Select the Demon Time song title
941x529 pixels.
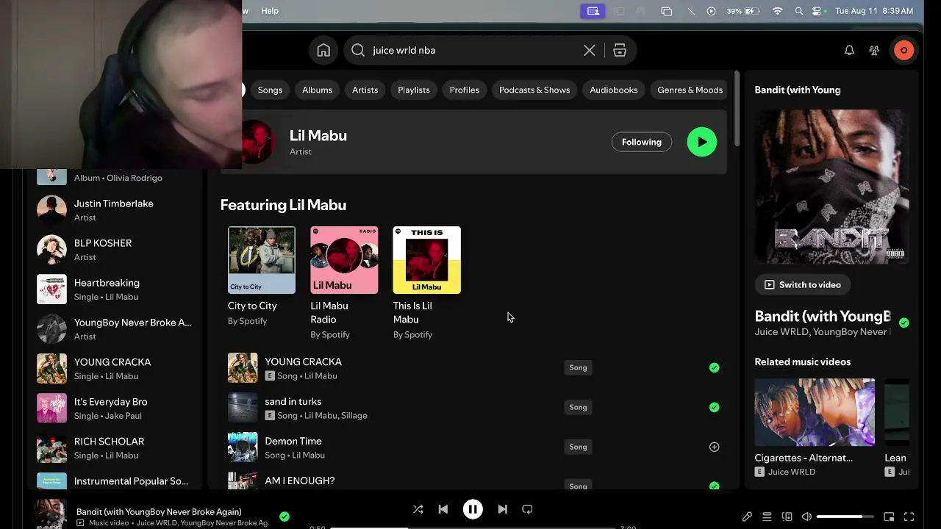tap(293, 441)
